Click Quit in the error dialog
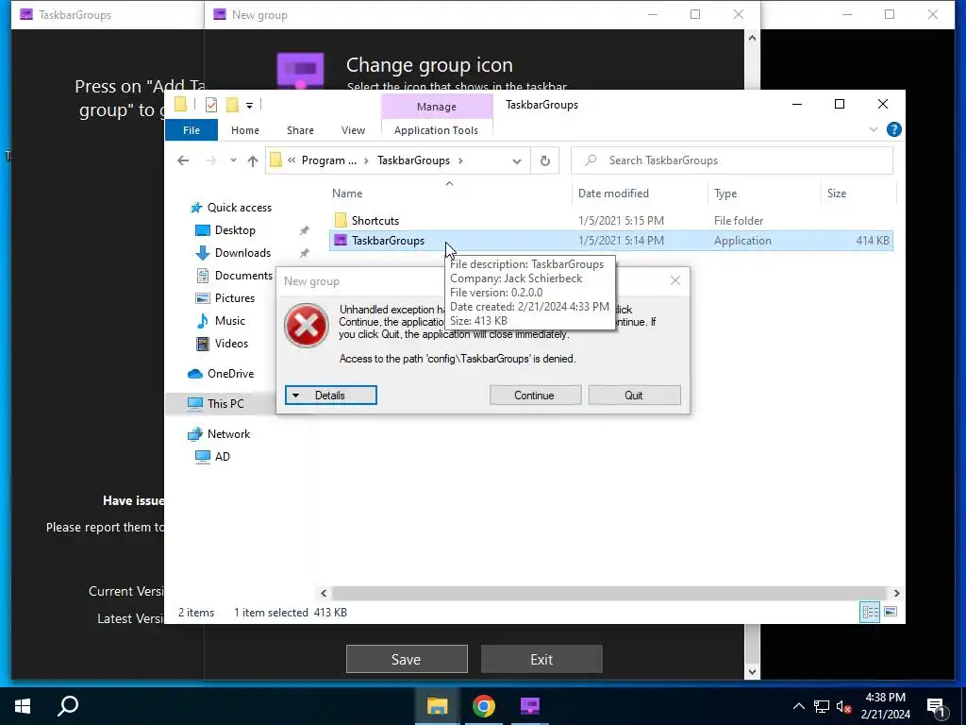This screenshot has width=966, height=725. pos(634,396)
